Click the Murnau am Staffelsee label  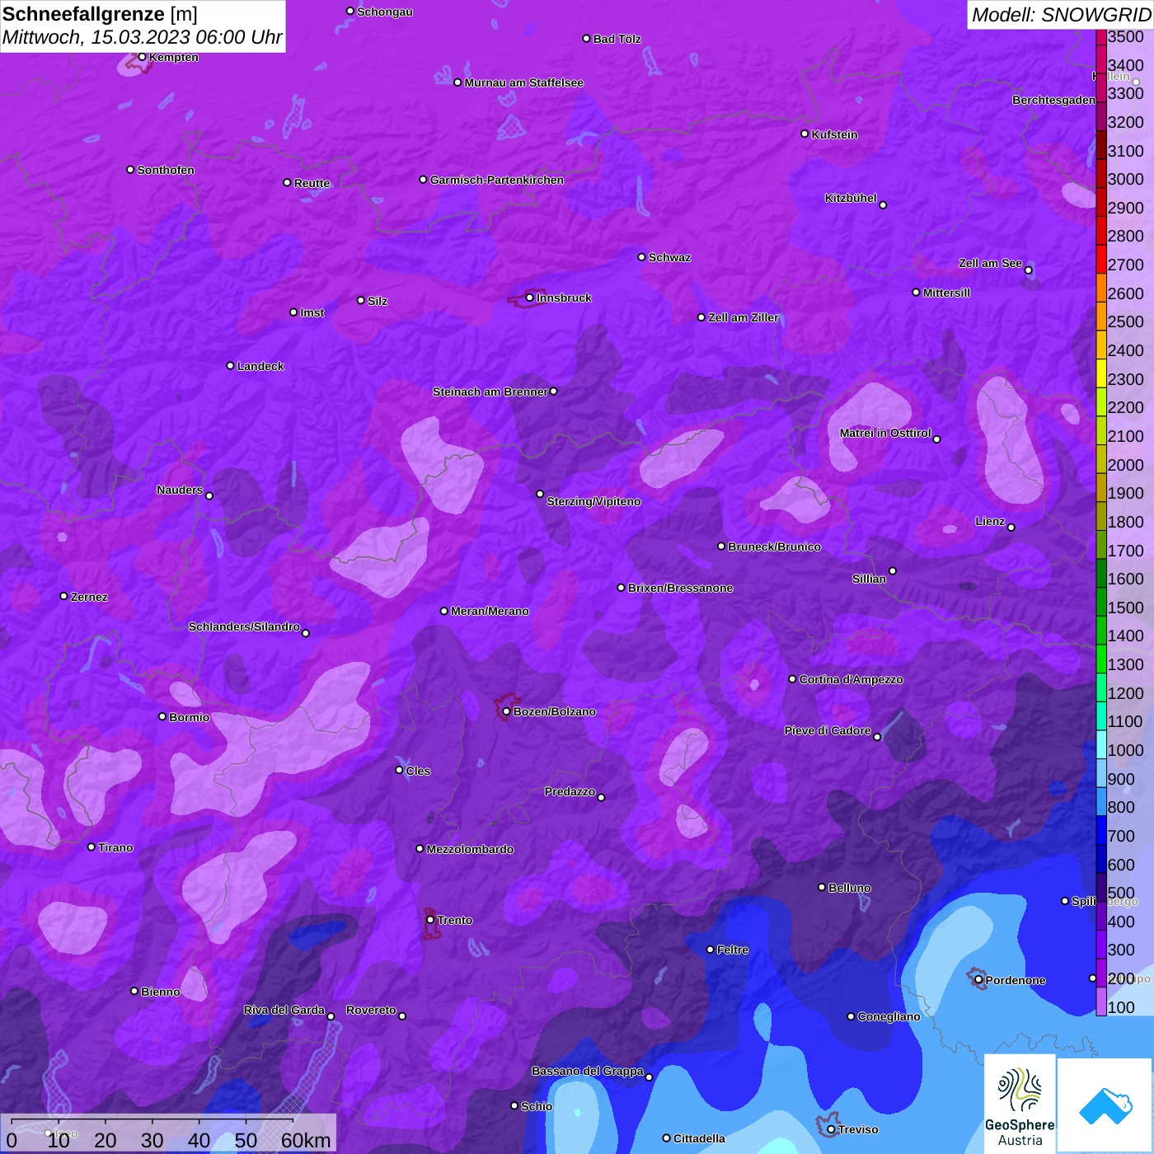(x=523, y=82)
